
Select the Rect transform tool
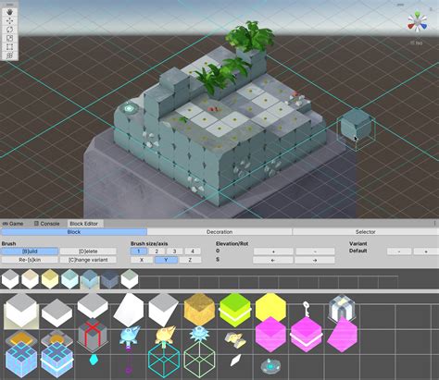(x=10, y=47)
